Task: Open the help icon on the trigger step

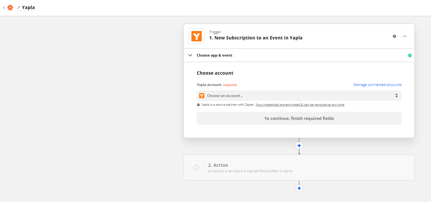Action: pyautogui.click(x=394, y=36)
